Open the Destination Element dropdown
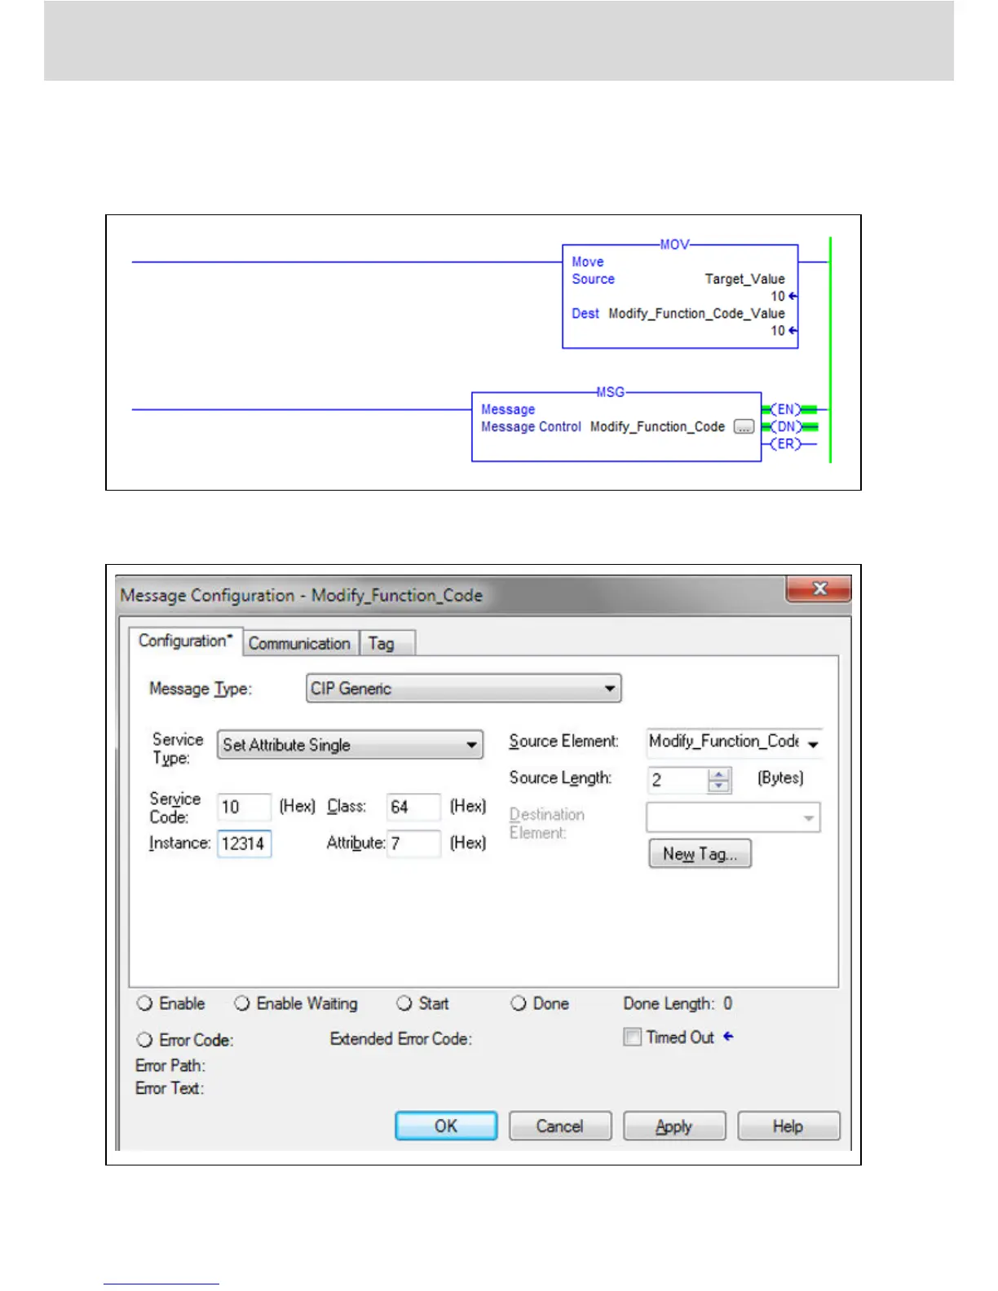 (x=733, y=817)
